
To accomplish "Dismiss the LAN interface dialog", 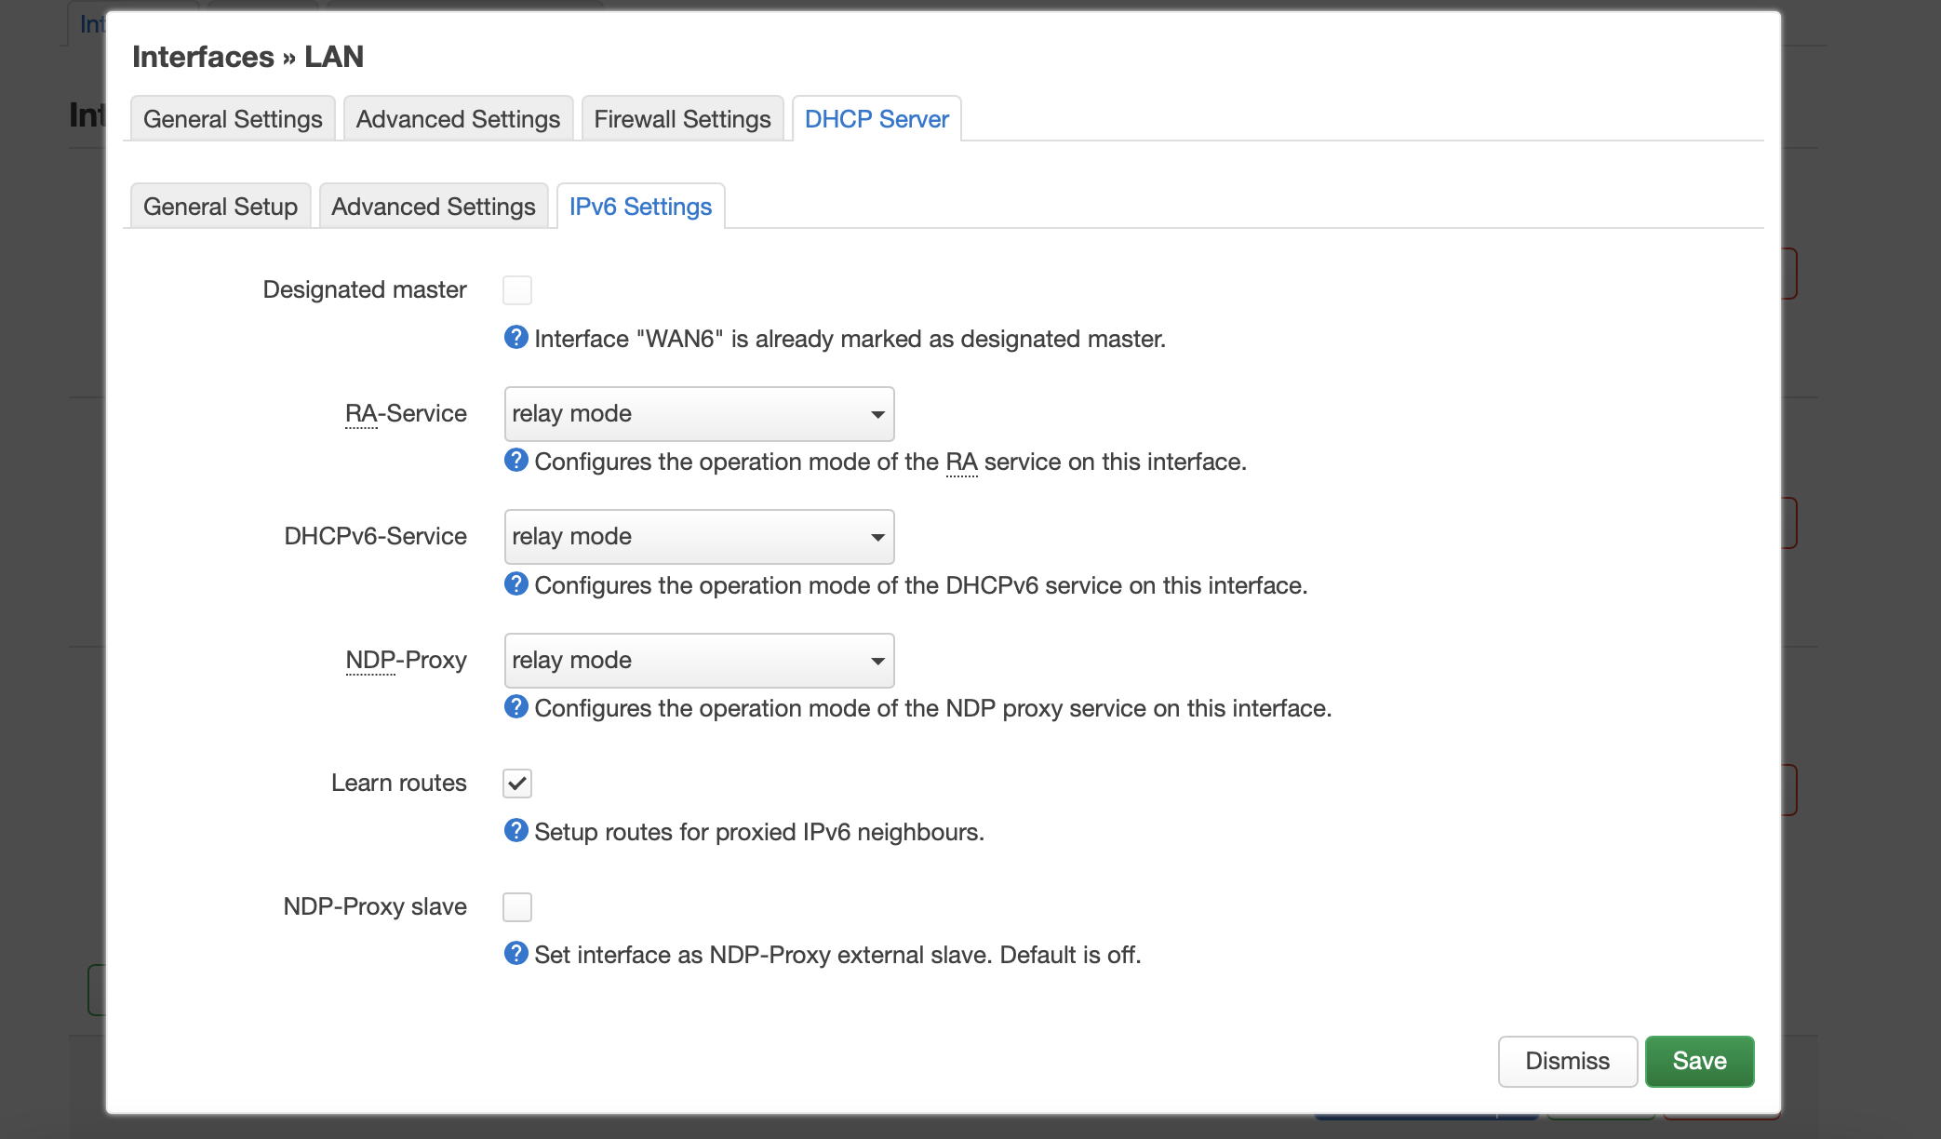I will 1567,1061.
